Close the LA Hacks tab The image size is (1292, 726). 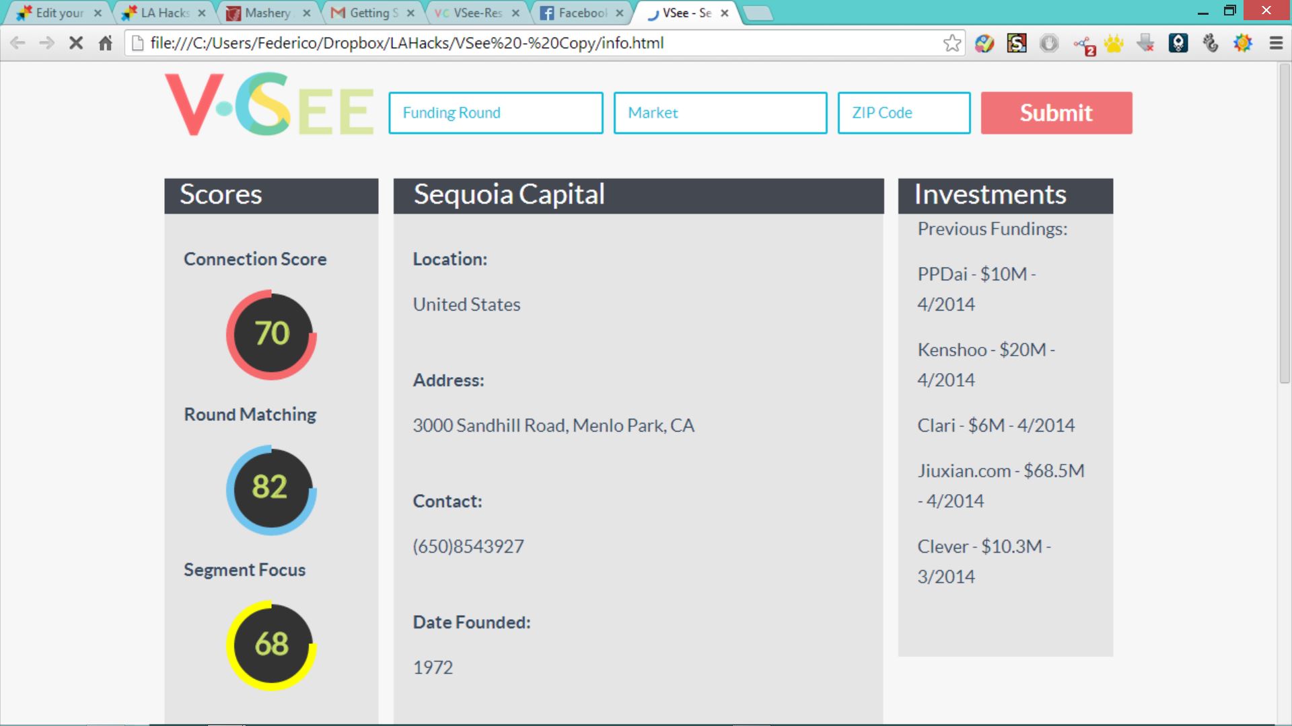point(201,13)
